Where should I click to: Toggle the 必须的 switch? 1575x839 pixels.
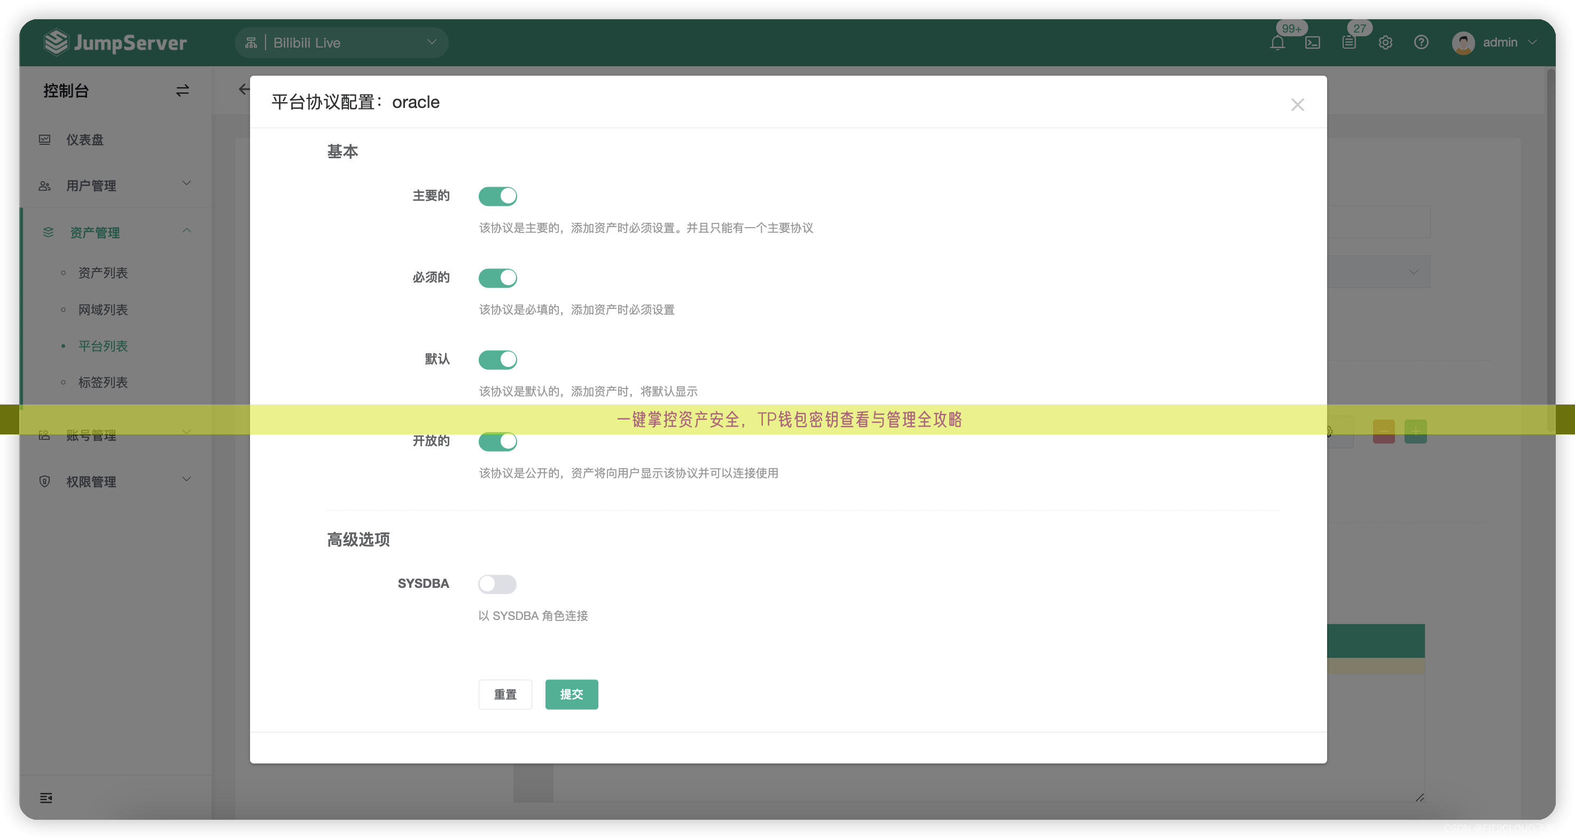coord(498,278)
